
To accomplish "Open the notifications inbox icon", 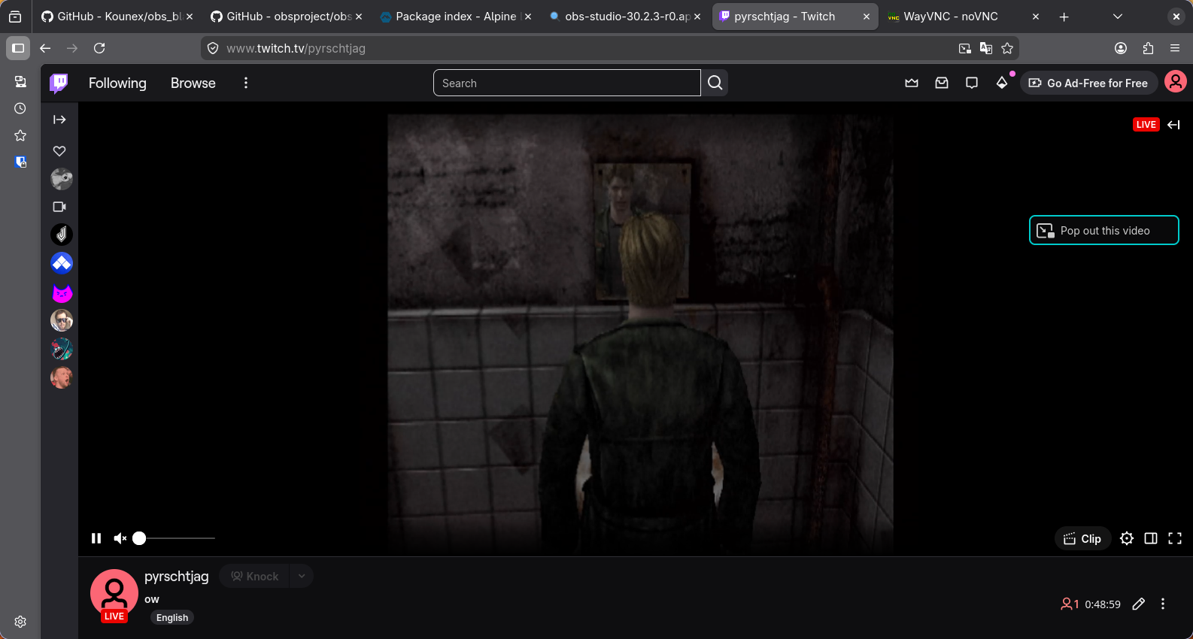I will coord(942,83).
